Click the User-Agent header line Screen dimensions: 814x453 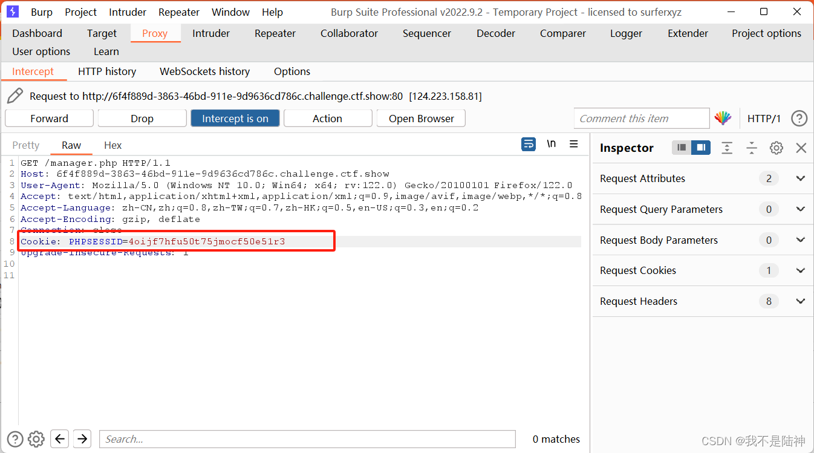tap(296, 185)
